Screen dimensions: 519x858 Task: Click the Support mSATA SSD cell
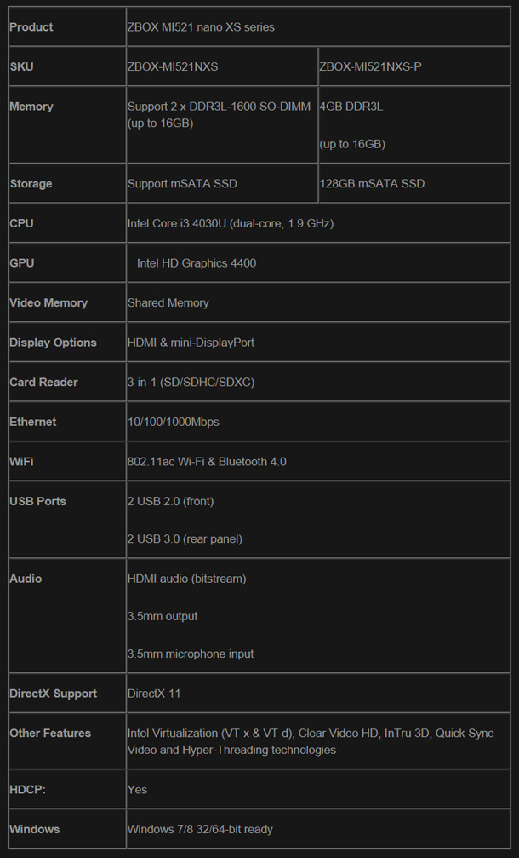click(222, 183)
